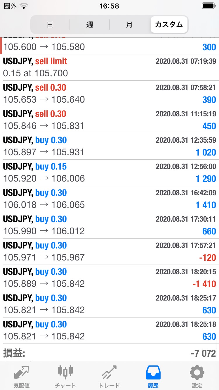
Task: Open the sell 0.30 trade at 07:58:21
Action: click(x=109, y=94)
